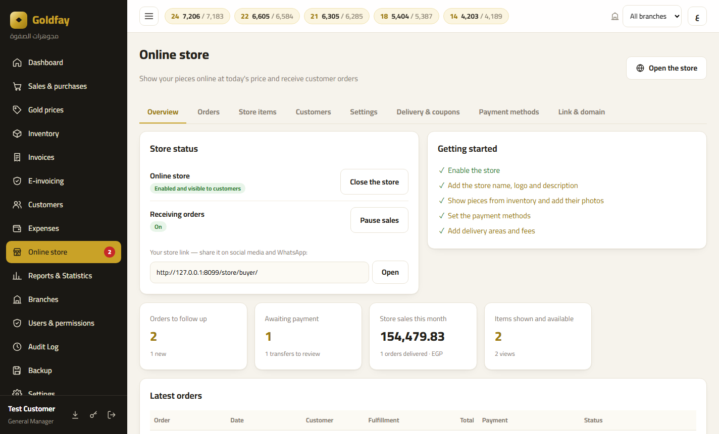
Task: Click the 18 karat gold price chip
Action: pos(406,16)
